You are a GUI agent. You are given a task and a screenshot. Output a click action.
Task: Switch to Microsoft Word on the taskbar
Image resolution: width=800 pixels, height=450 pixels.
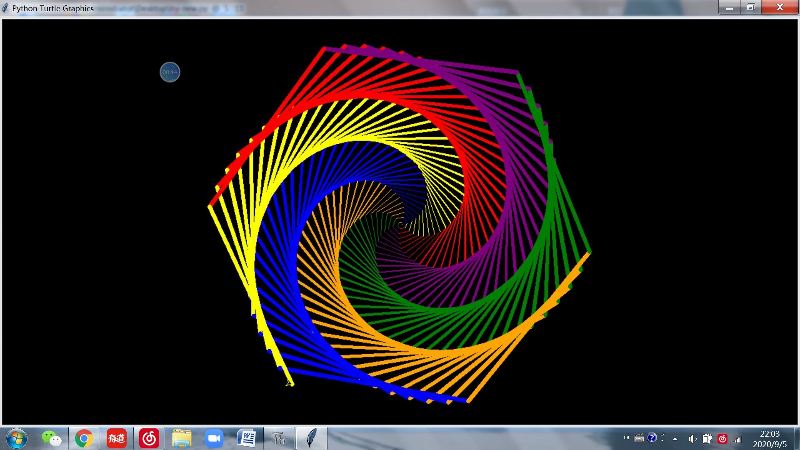(246, 438)
